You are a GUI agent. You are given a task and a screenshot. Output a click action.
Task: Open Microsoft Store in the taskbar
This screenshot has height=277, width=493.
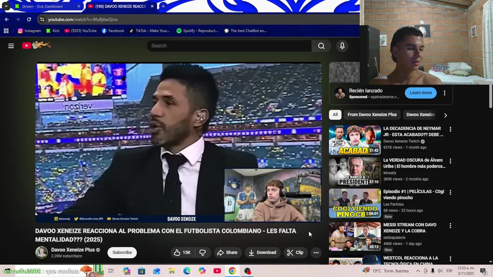141,271
